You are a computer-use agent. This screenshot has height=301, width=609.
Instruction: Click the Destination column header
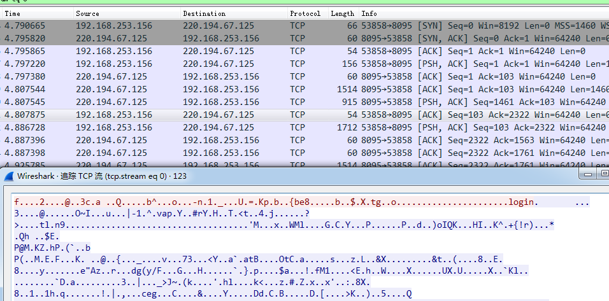point(204,13)
